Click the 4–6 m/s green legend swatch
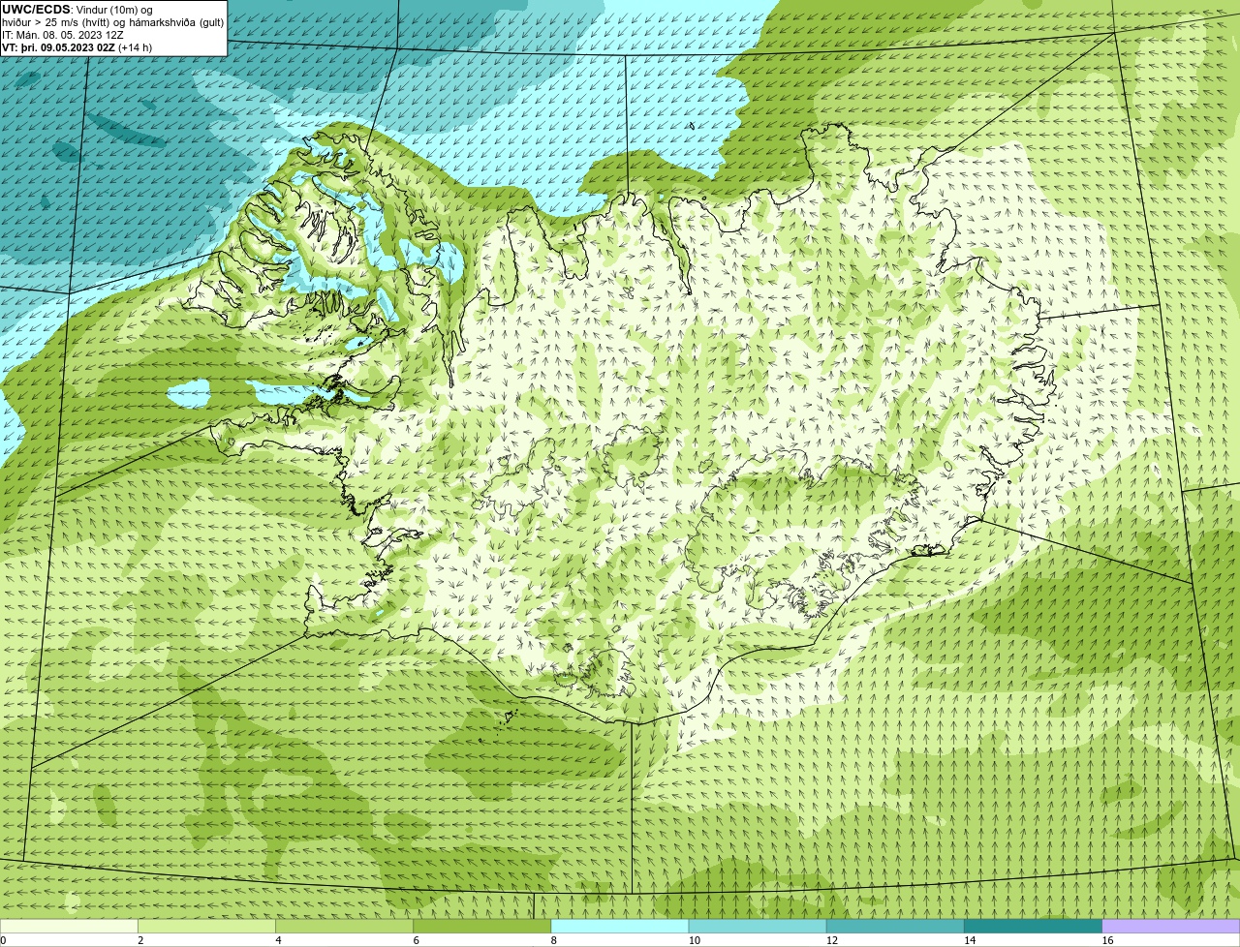The width and height of the screenshot is (1240, 947). tap(344, 926)
